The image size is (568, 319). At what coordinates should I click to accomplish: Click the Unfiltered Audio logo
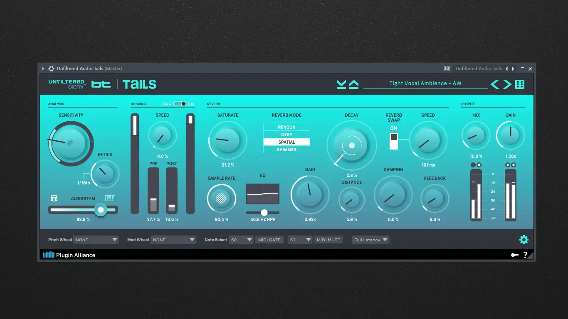(67, 84)
